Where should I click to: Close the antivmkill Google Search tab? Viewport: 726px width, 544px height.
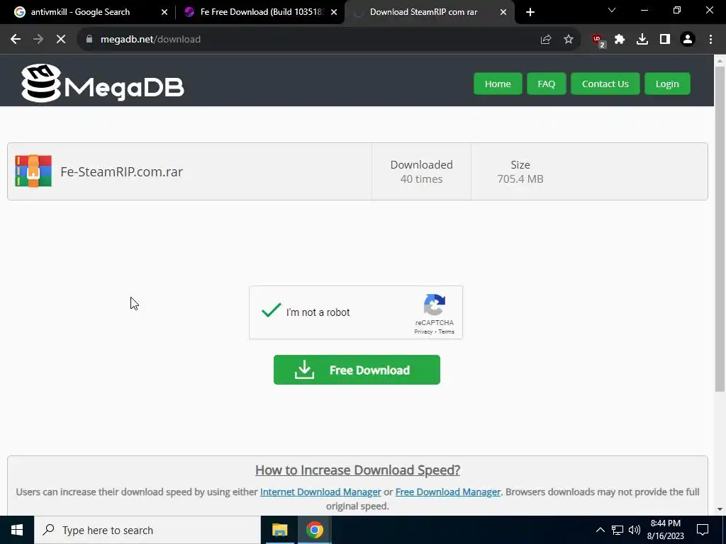(x=164, y=12)
